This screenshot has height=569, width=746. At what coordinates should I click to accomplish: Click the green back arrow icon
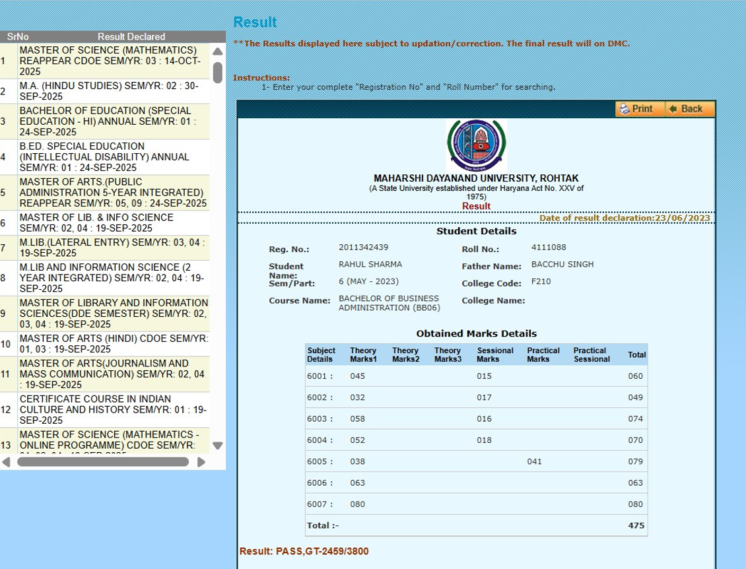click(x=673, y=109)
